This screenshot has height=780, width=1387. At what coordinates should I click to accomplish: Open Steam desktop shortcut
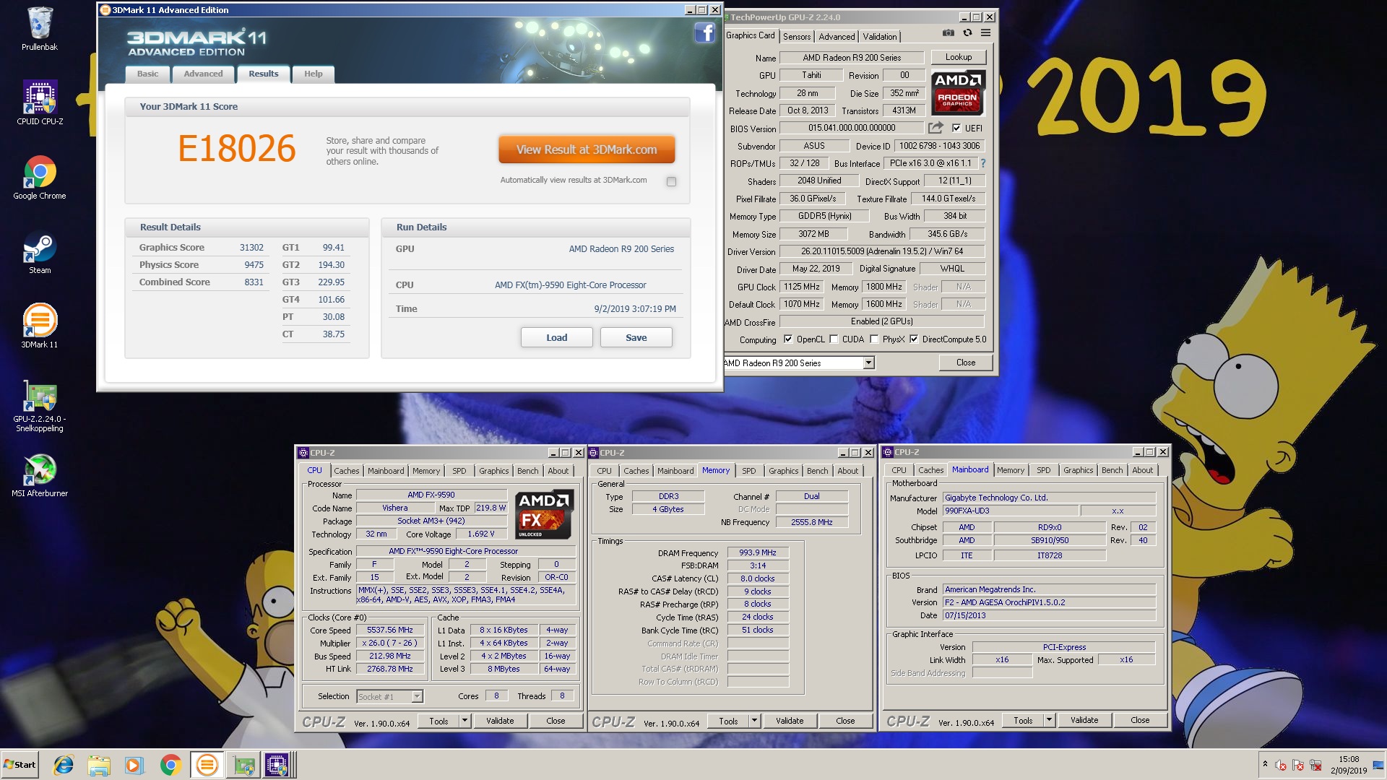pos(40,252)
